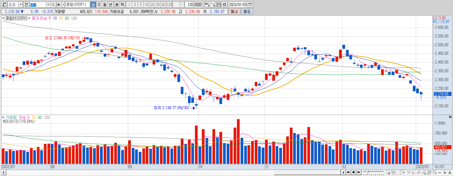Select the 주 (weekly) period tab
Image resolution: width=453 pixels, height=176 pixels.
click(99, 5)
